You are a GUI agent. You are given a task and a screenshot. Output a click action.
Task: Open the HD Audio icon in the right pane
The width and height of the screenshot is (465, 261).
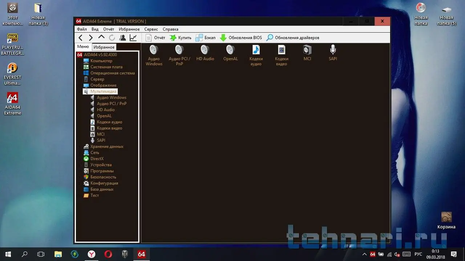[205, 53]
